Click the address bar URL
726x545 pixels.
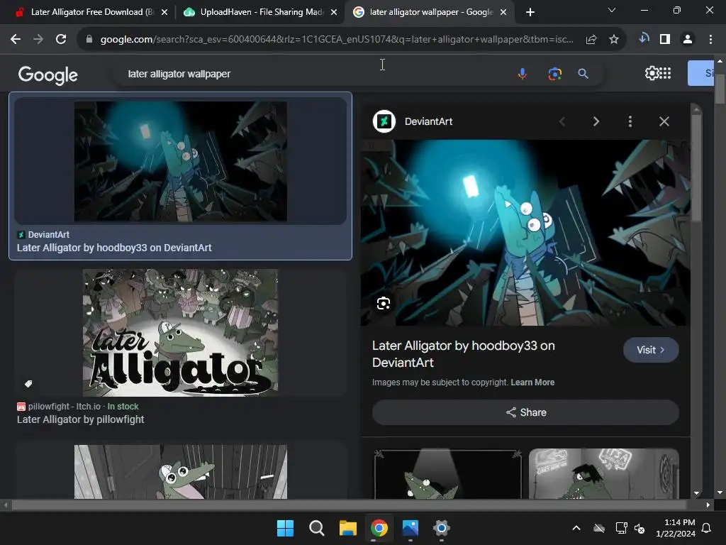click(x=337, y=40)
